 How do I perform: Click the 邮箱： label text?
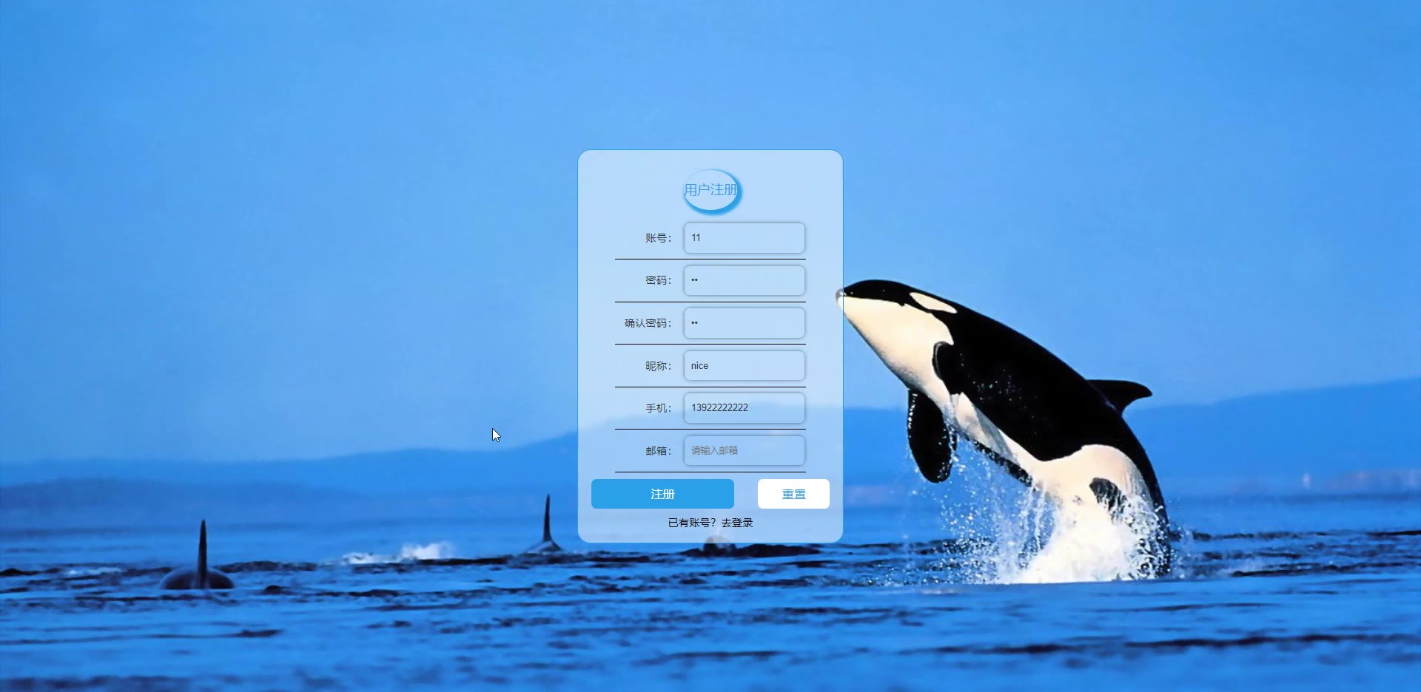(658, 451)
